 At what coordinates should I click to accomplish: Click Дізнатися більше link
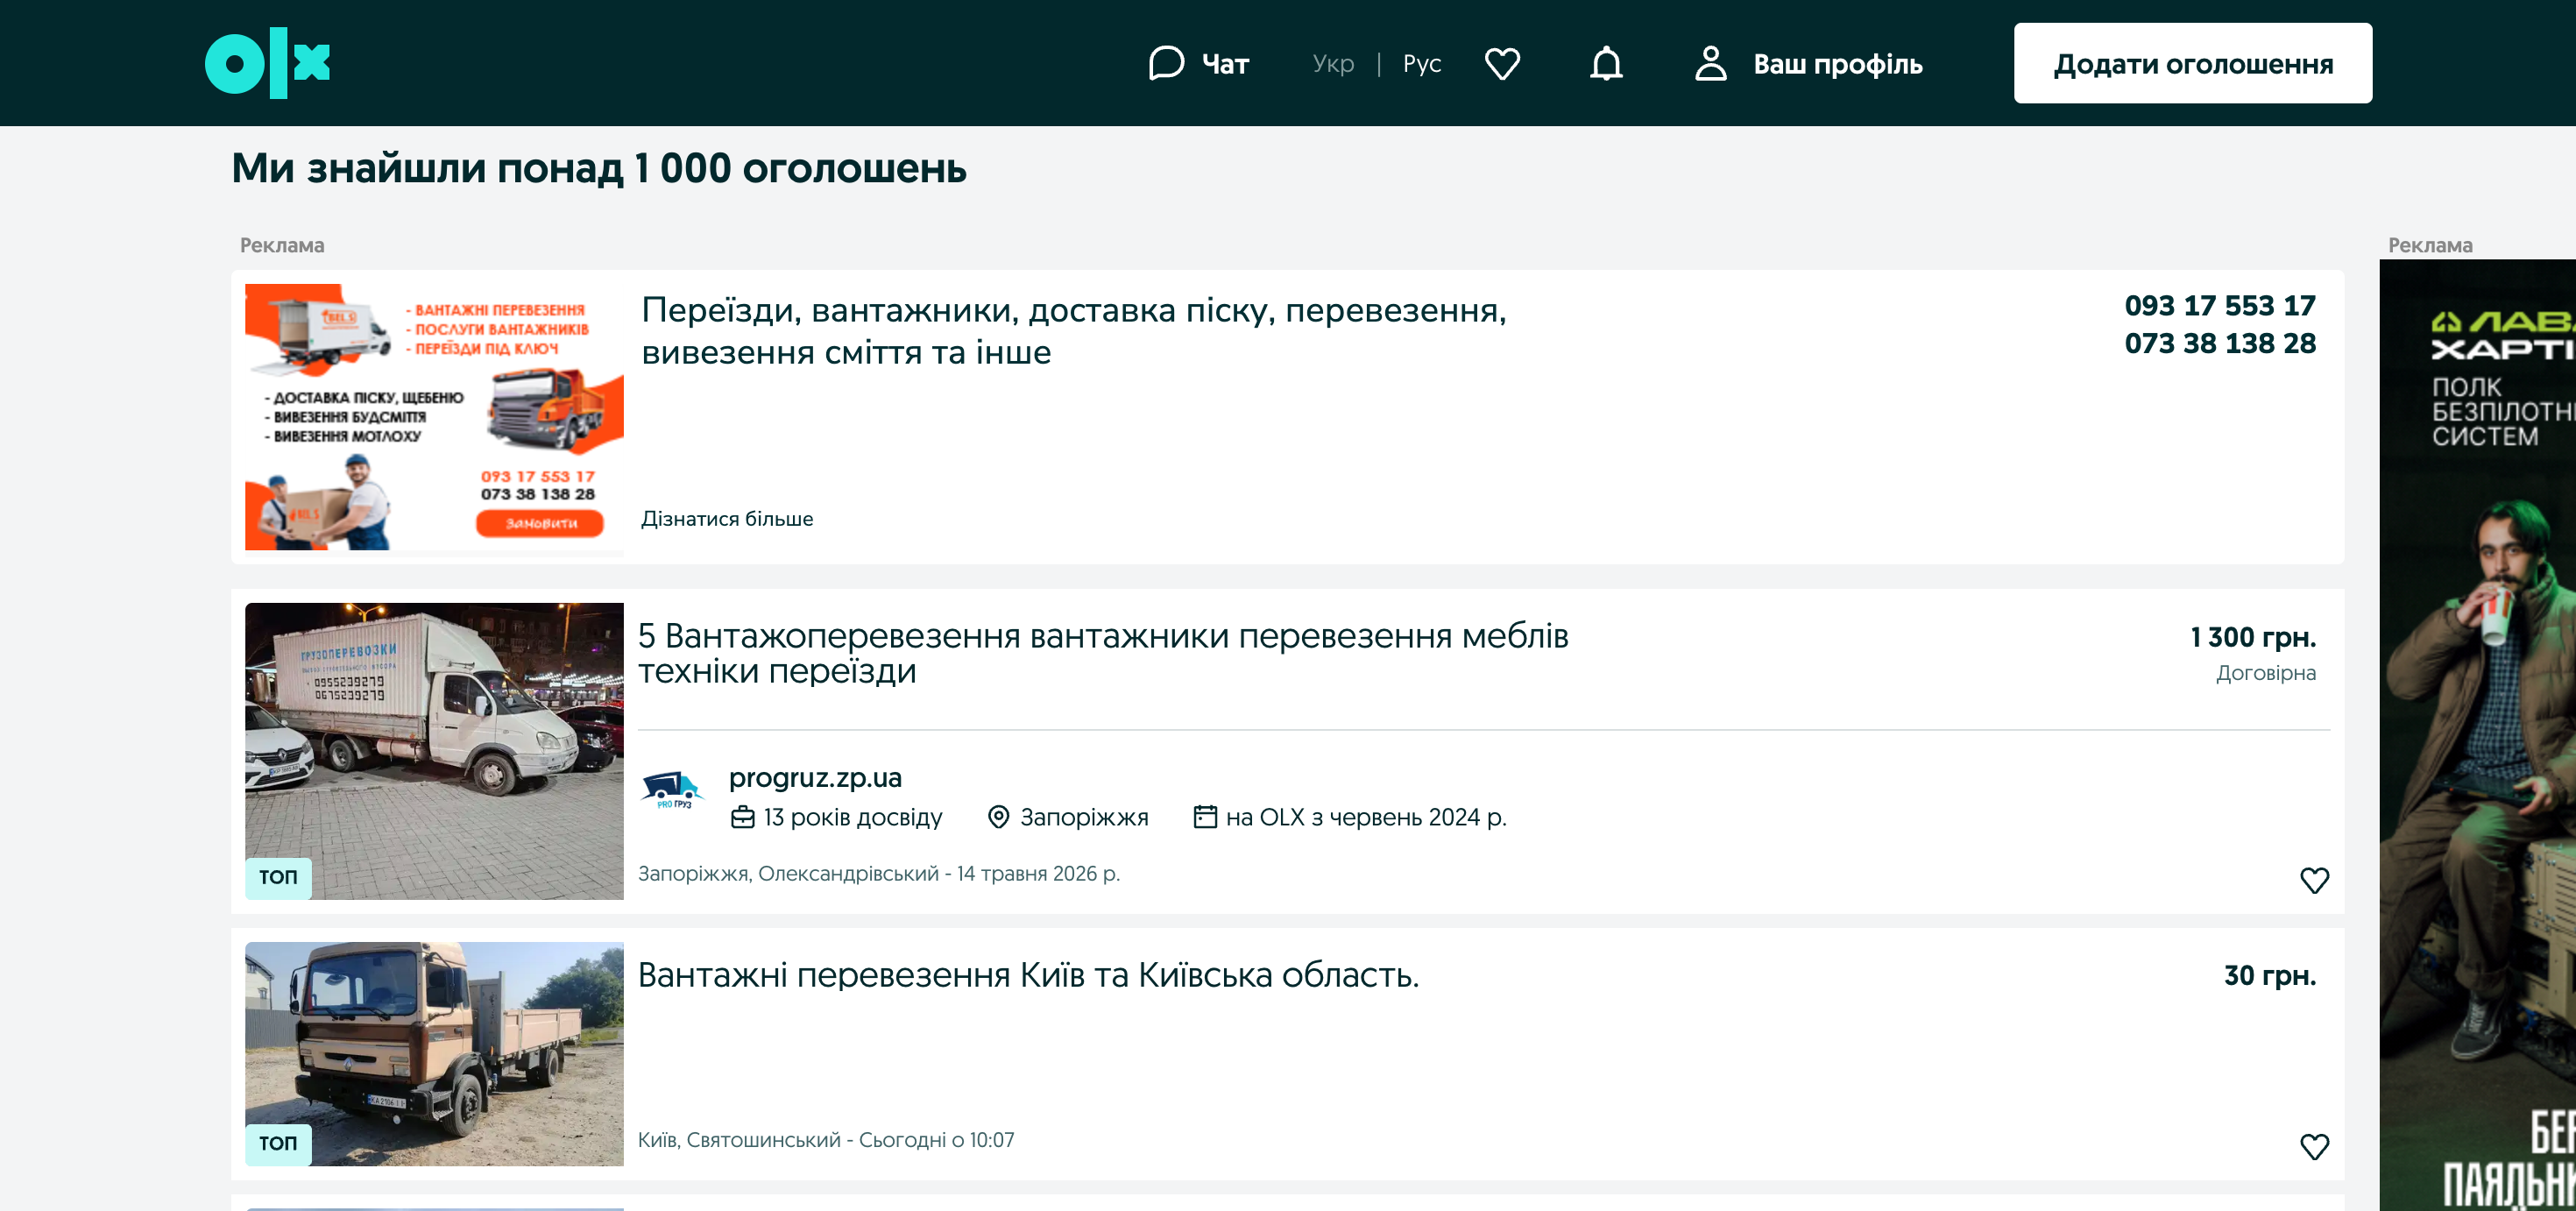click(727, 519)
